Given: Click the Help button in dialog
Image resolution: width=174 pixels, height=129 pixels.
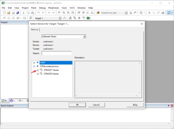Looking at the screenshot, I should [x=135, y=105].
